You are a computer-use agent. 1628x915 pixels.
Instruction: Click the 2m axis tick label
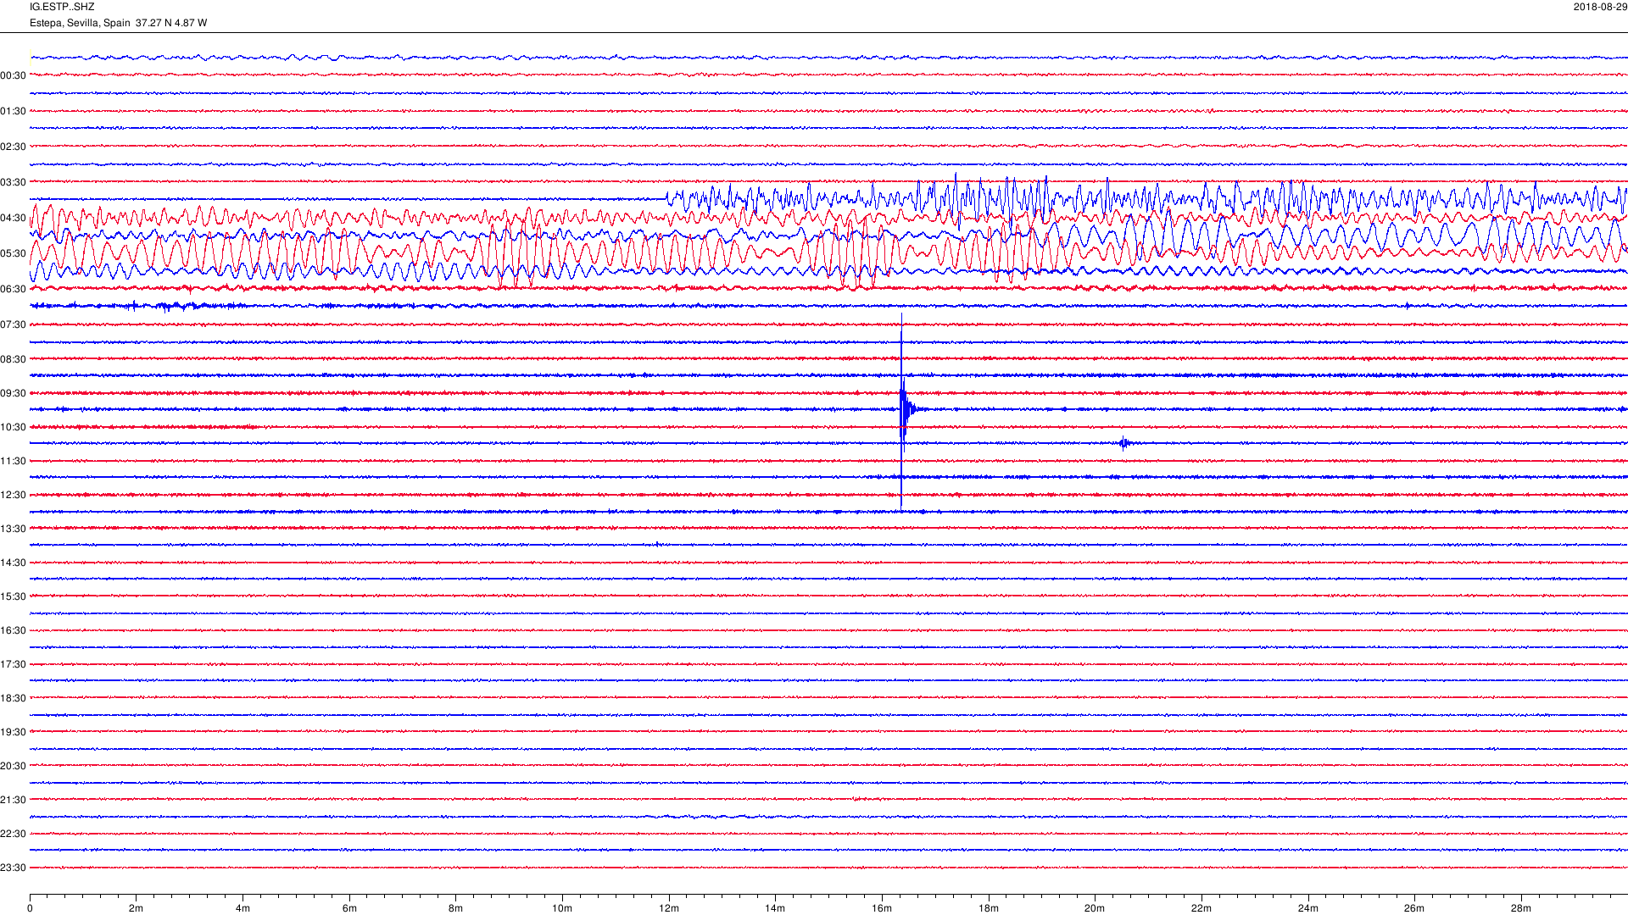click(136, 908)
